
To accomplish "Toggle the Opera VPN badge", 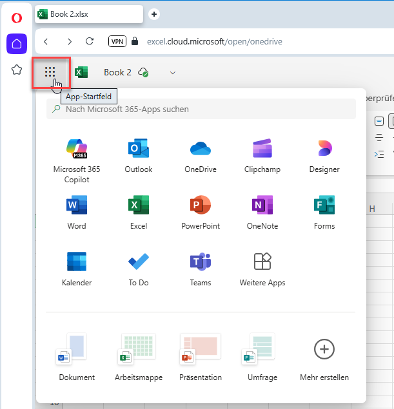I will pos(117,41).
